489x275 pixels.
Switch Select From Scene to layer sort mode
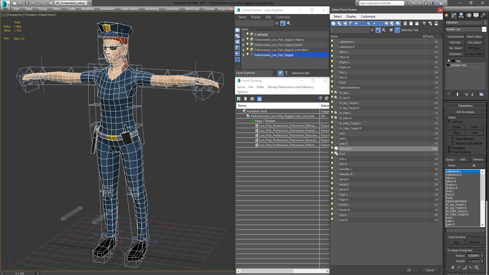tap(391, 30)
